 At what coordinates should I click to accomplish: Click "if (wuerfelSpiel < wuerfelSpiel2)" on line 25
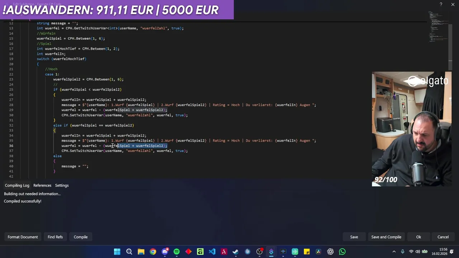click(87, 90)
